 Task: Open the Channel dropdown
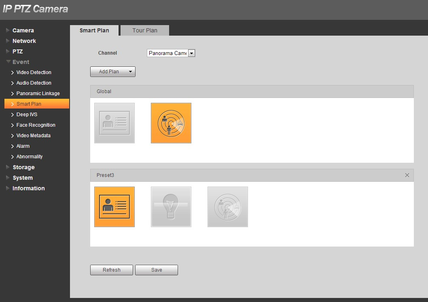click(171, 53)
